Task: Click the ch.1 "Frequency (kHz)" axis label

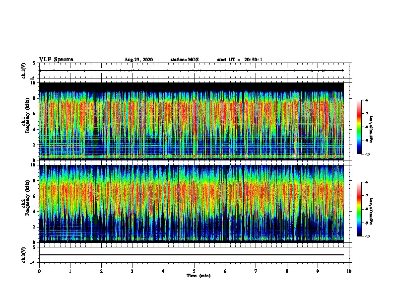Action: (27, 116)
